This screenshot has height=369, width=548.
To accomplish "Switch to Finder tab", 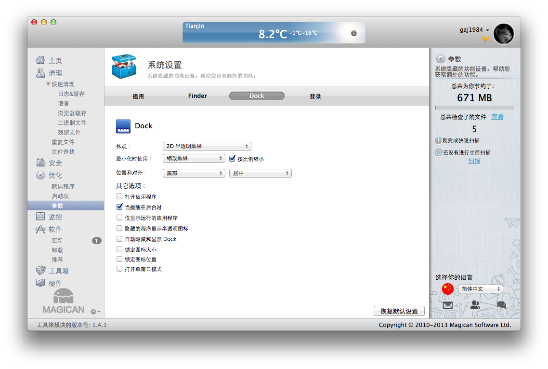I will pyautogui.click(x=197, y=96).
